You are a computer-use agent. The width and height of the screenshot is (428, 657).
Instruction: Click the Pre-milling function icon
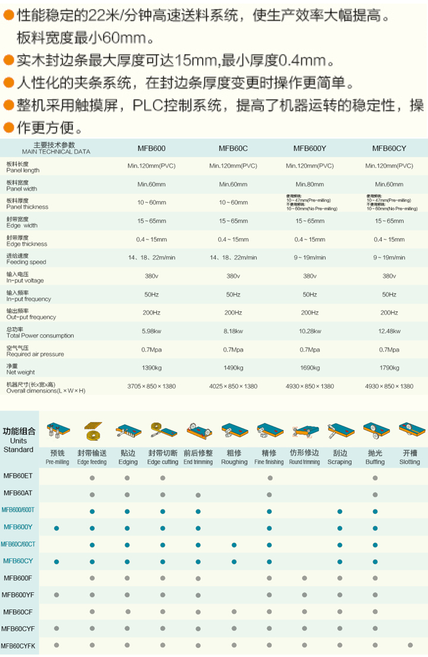58,431
